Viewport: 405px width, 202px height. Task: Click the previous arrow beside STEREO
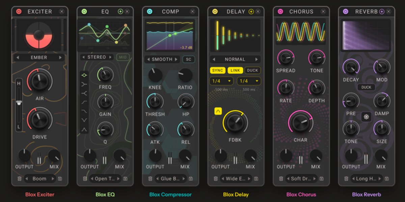83,57
